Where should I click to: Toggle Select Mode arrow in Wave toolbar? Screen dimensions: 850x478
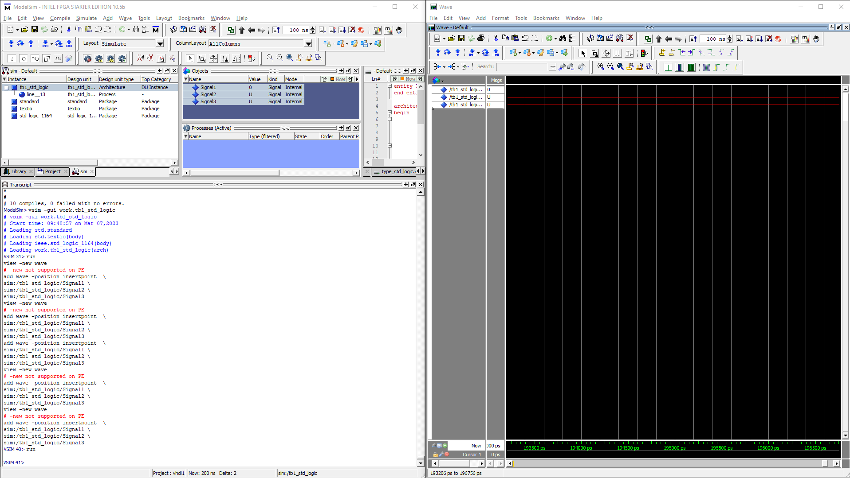(583, 53)
